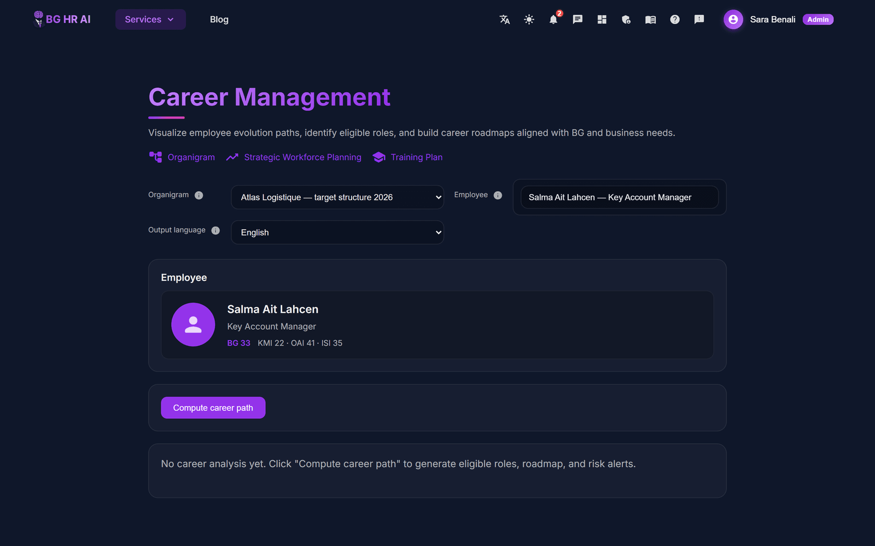Click Sara Benali's profile avatar
875x546 pixels.
pos(733,20)
